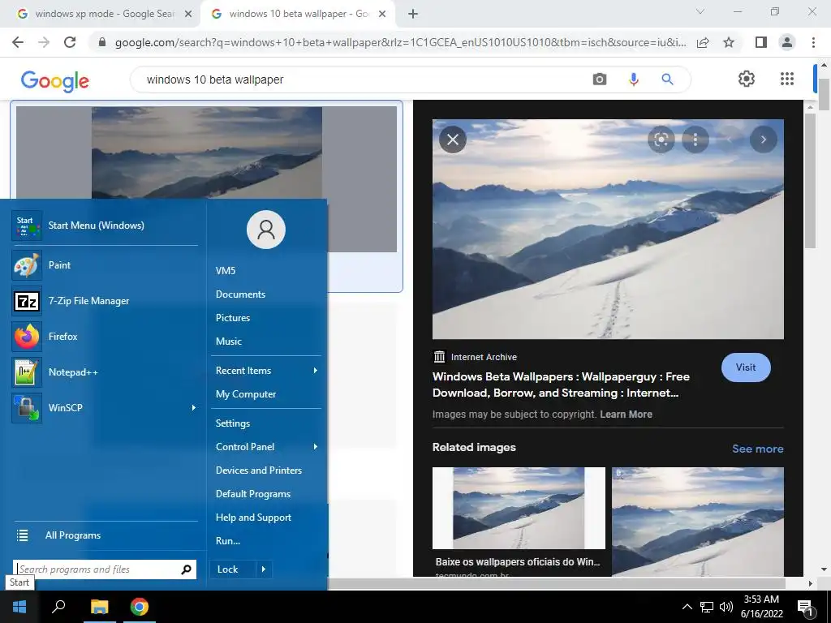Open Documents from start menu
The height and width of the screenshot is (623, 831).
240,294
